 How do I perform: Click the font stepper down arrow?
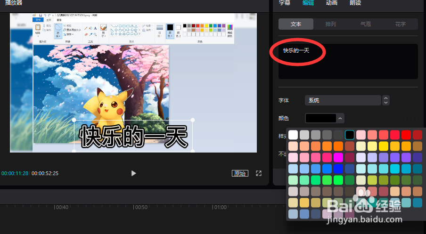tap(386, 103)
